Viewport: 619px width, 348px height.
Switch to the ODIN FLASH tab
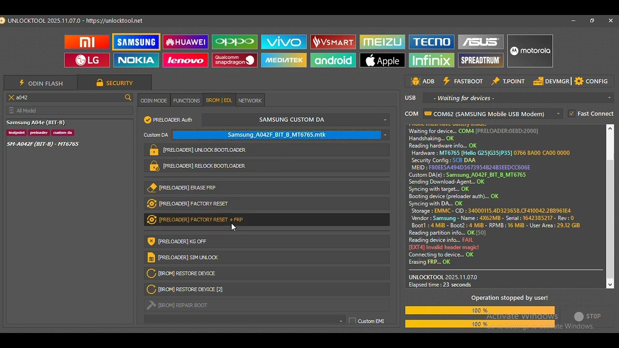tap(41, 83)
